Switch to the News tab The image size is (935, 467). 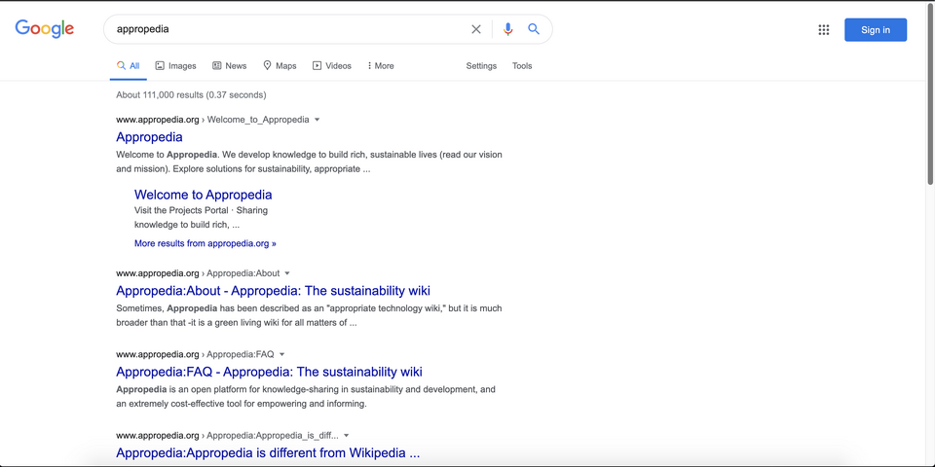coord(229,66)
